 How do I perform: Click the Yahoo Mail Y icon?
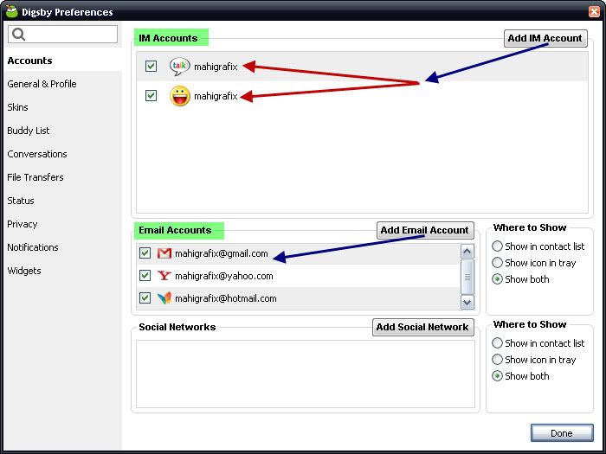point(164,276)
